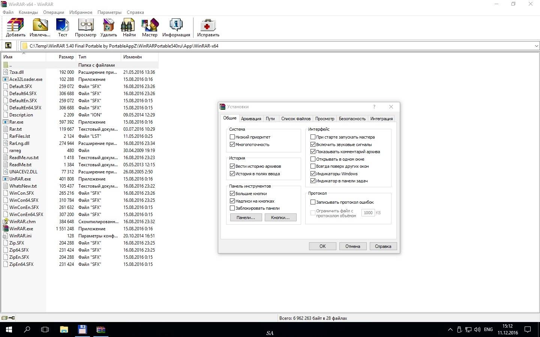Click the log size 1000 КБ field
This screenshot has width=540, height=337.
(x=368, y=213)
